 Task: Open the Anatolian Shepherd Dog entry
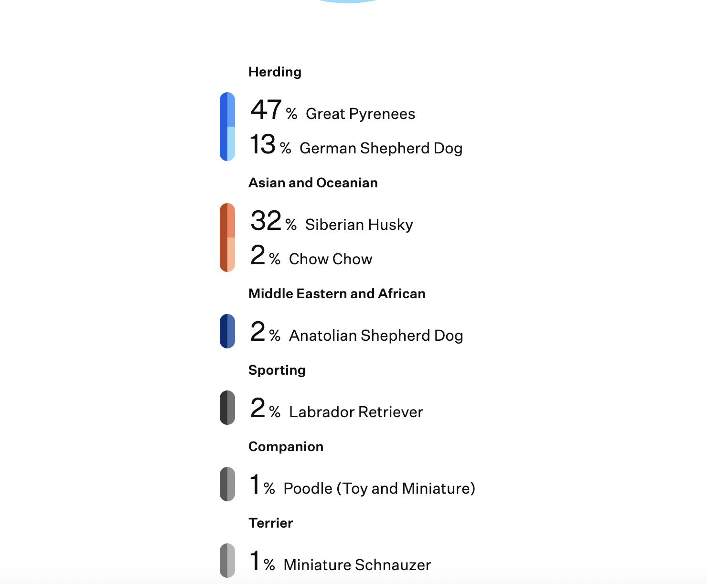point(376,335)
